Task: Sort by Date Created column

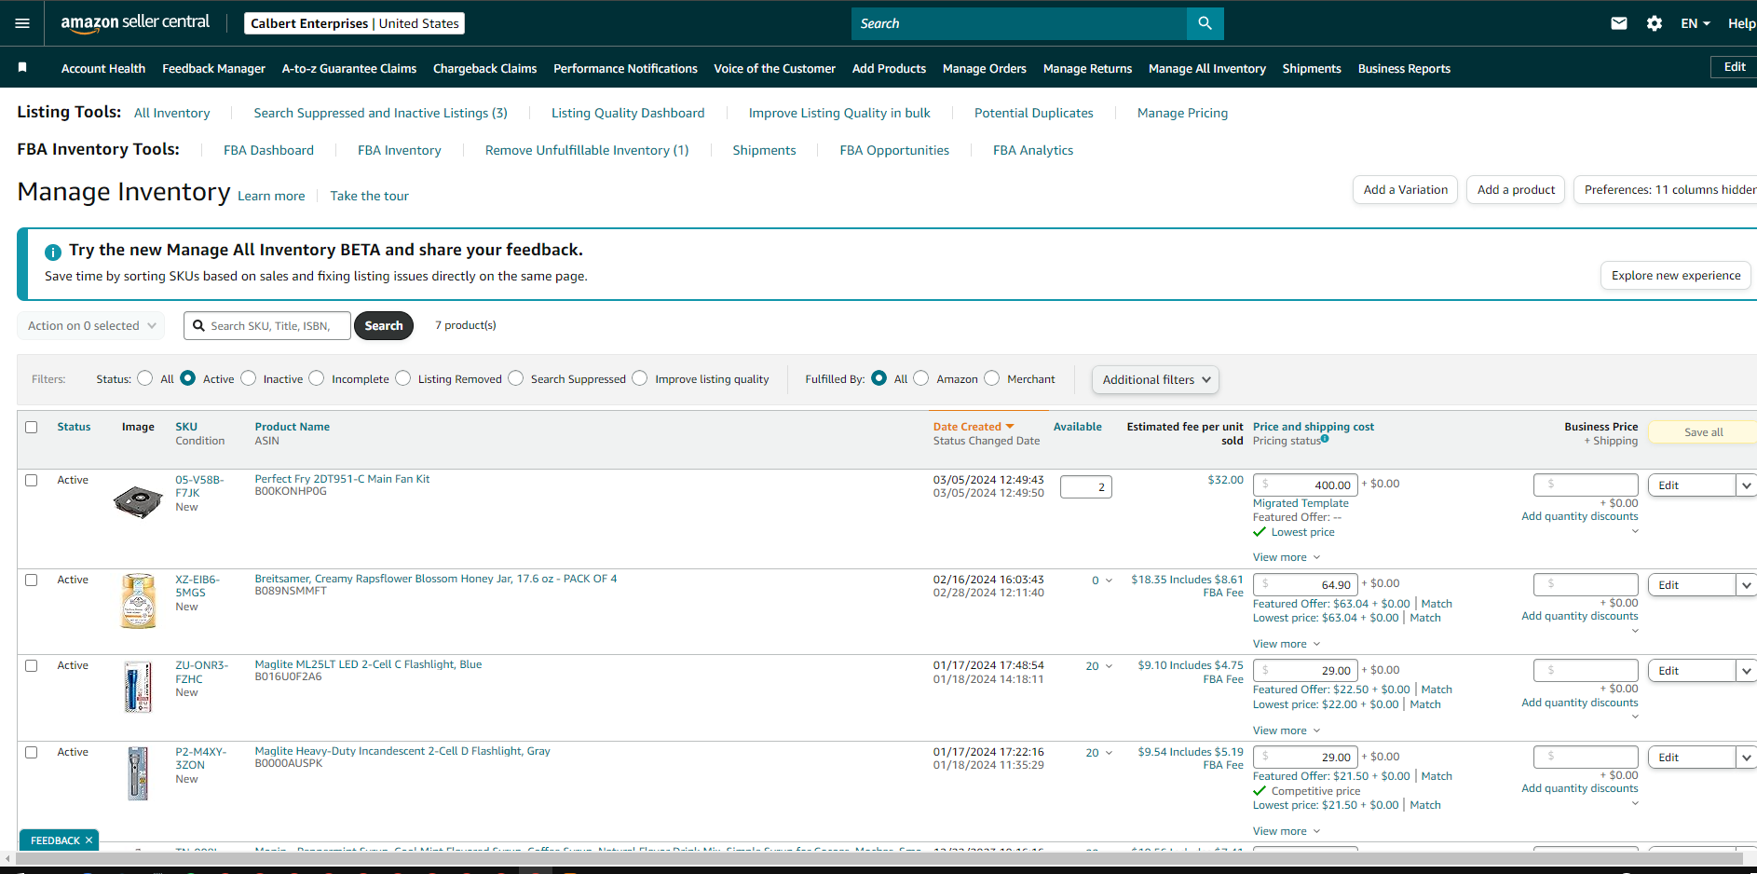Action: click(973, 427)
